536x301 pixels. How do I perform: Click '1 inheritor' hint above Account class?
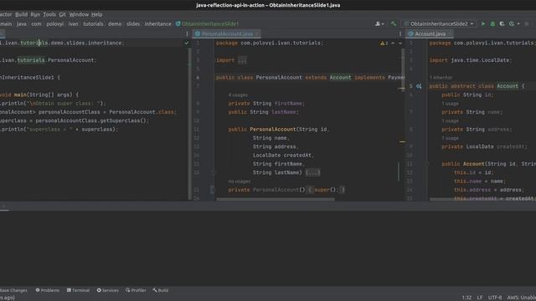click(441, 78)
